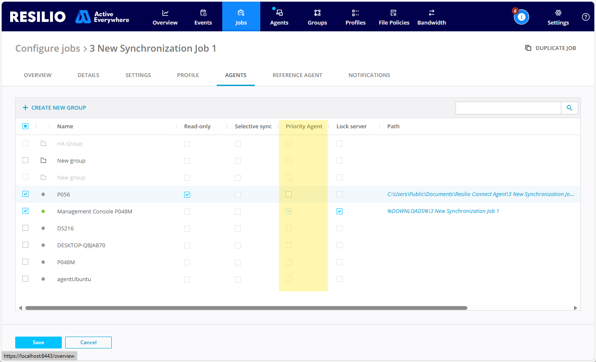Click the agent search input field
596x362 pixels.
(508, 108)
